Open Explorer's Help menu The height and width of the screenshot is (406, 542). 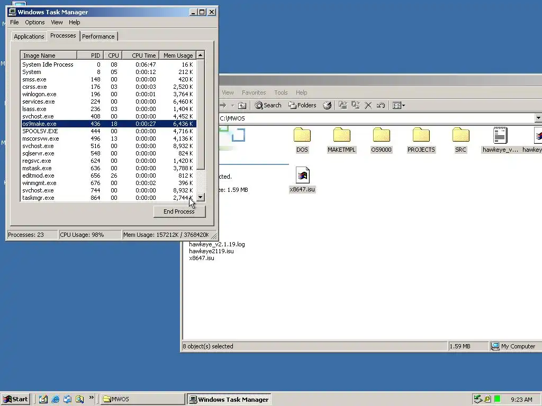[x=301, y=93]
